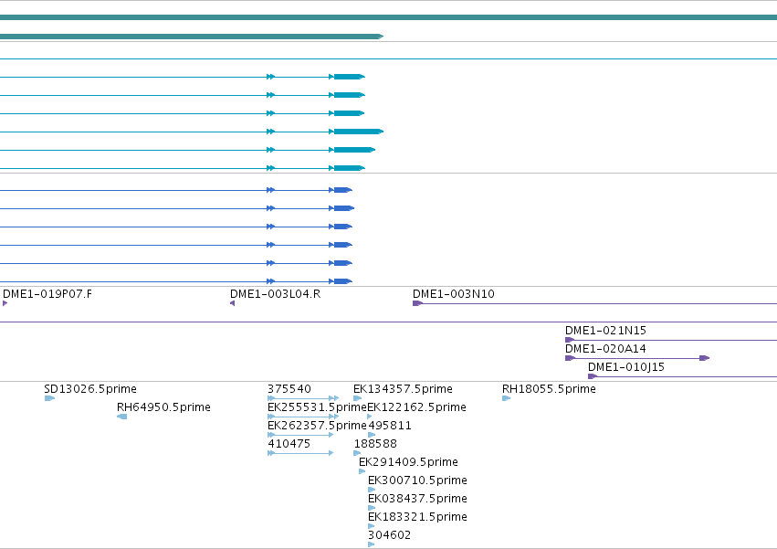The height and width of the screenshot is (549, 777).
Task: Click the longest cyan transcript exon block
Action: click(x=359, y=132)
